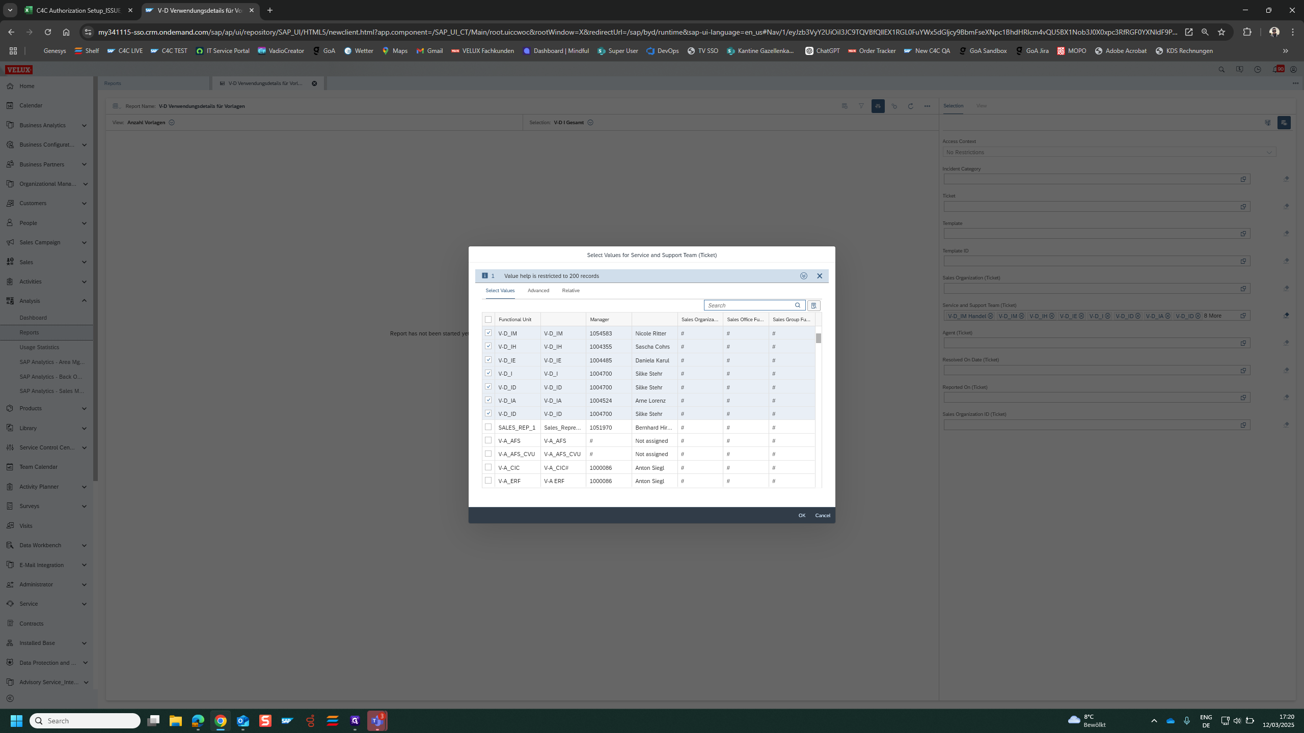Switch to the Advanced tab
The image size is (1304, 733).
pos(538,291)
